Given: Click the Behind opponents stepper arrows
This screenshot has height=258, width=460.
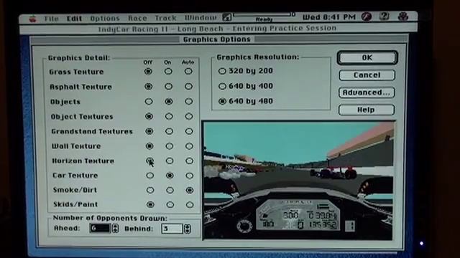Looking at the screenshot, I should pyautogui.click(x=187, y=229).
